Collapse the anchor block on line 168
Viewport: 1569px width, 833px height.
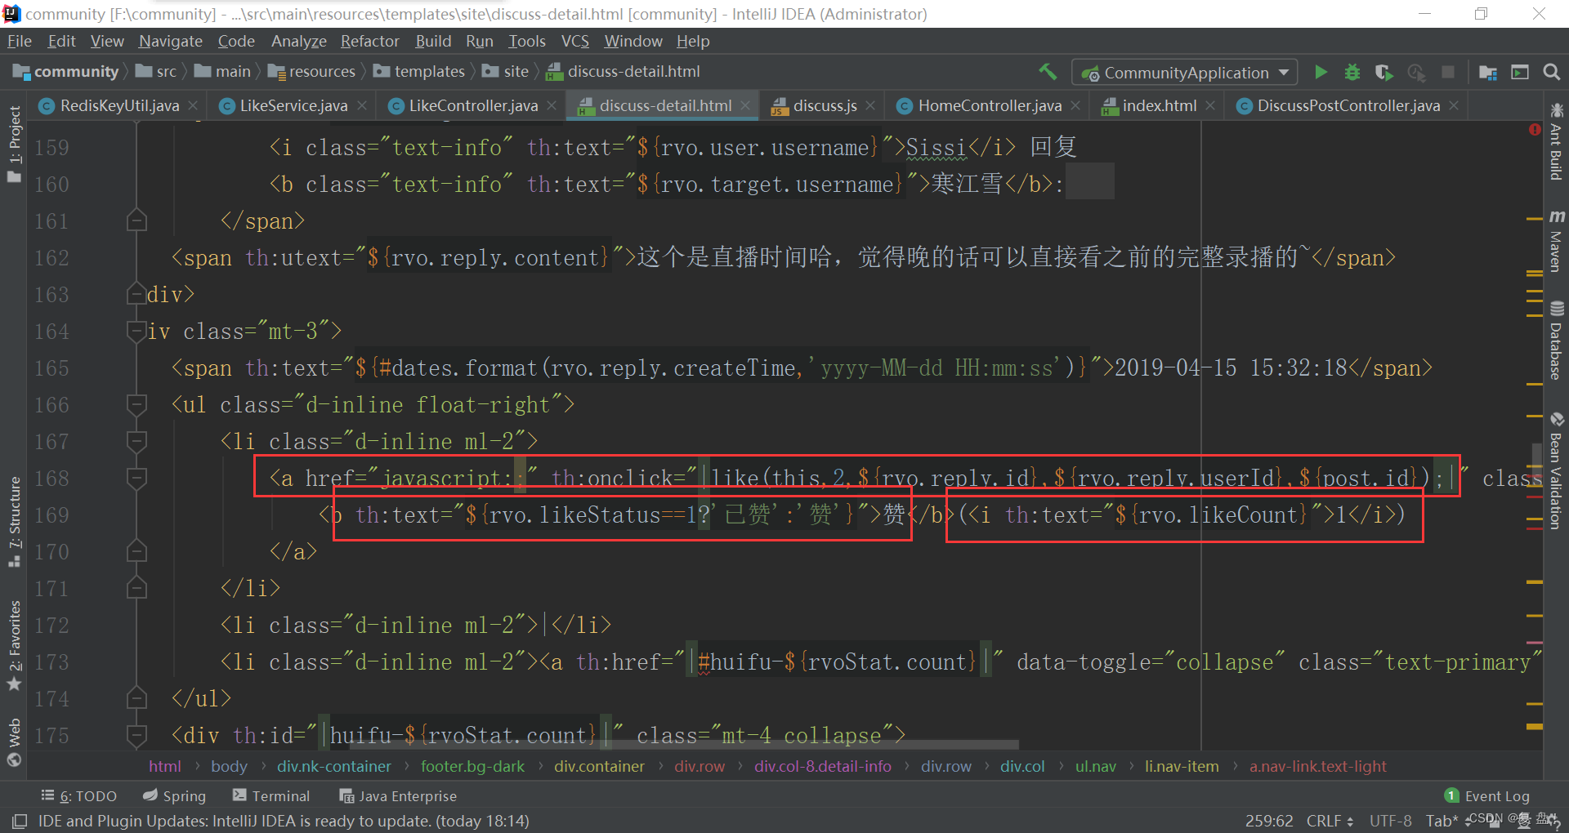pyautogui.click(x=136, y=478)
